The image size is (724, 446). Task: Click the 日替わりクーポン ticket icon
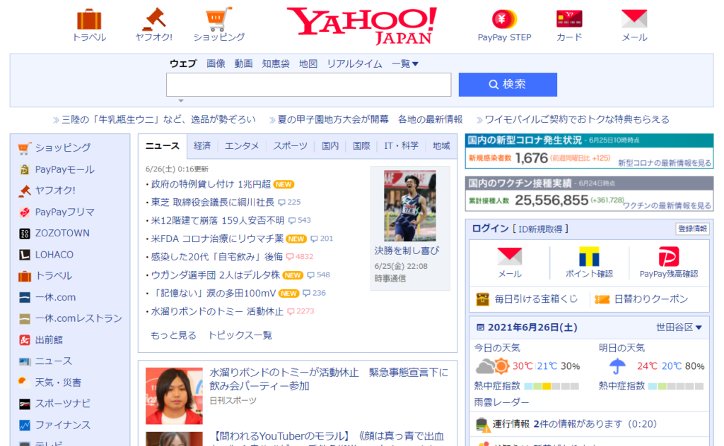tap(602, 299)
